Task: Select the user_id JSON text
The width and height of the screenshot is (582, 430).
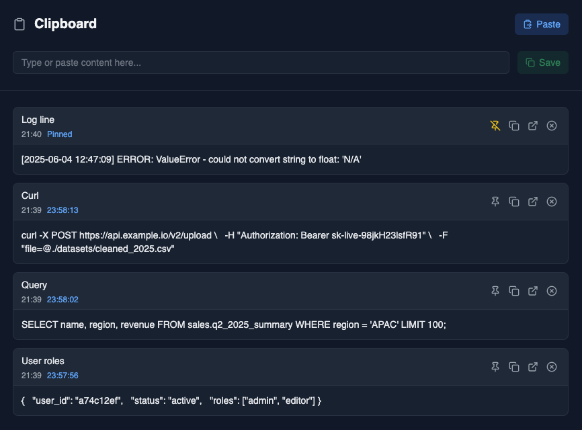Action: tap(171, 400)
